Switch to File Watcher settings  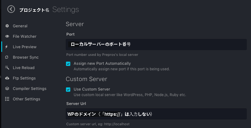click(25, 36)
